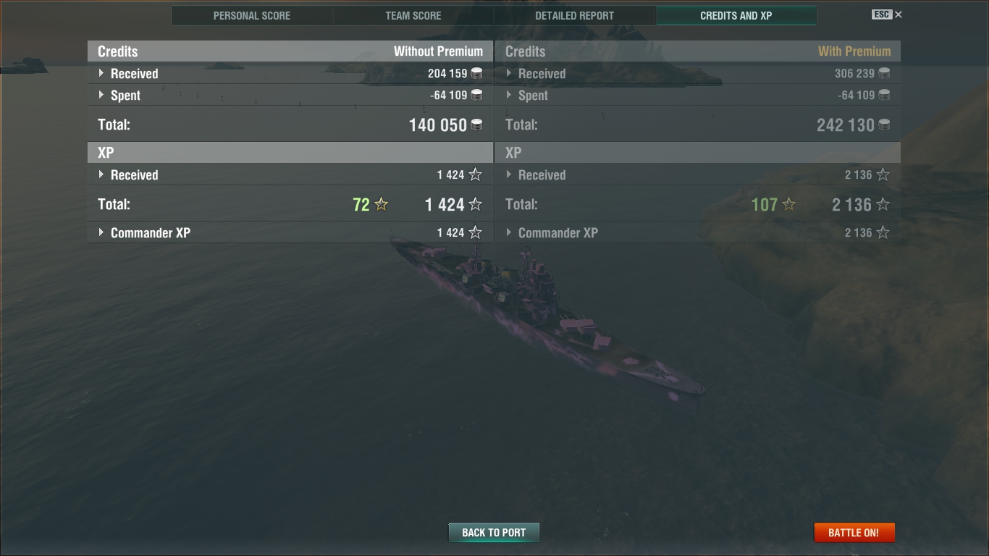The width and height of the screenshot is (989, 556).
Task: Go back to port
Action: (494, 532)
